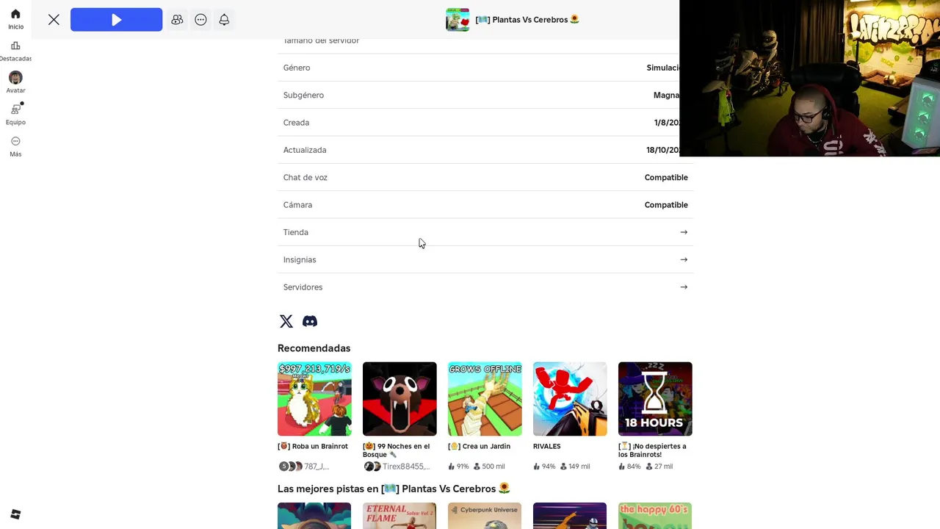
Task: Open the happy 60's track thumbnail
Action: 655,516
